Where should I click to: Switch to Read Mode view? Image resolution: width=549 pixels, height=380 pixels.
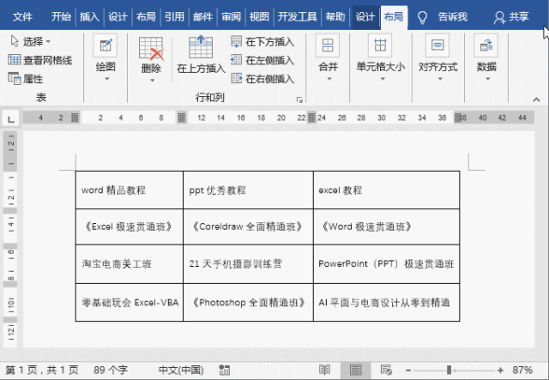click(x=324, y=370)
